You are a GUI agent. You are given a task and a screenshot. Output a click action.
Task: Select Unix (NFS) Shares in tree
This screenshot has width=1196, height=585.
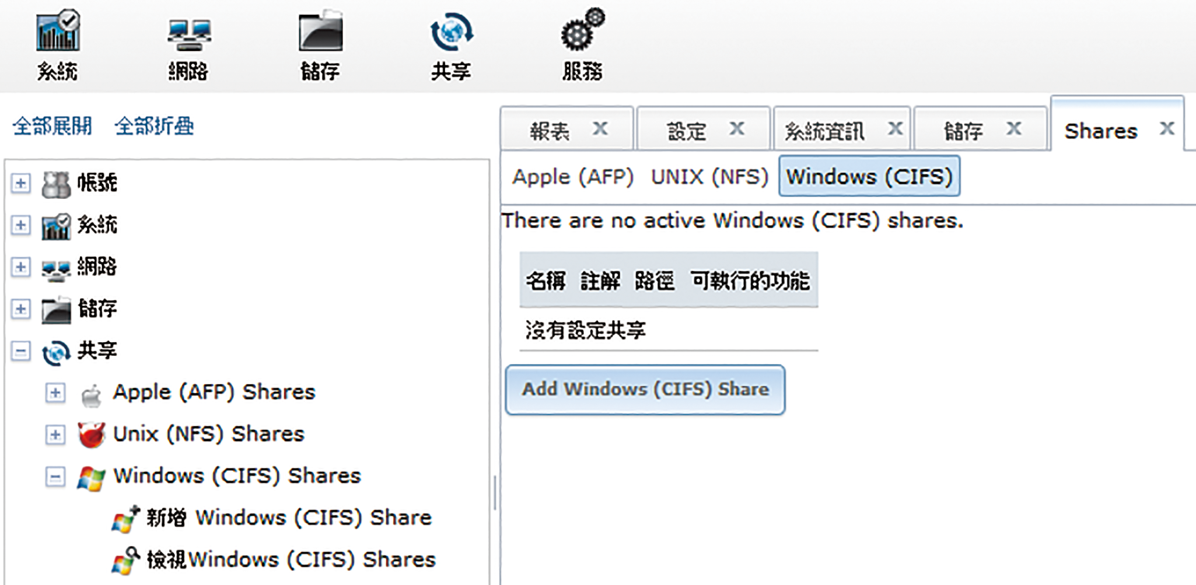[x=209, y=435]
